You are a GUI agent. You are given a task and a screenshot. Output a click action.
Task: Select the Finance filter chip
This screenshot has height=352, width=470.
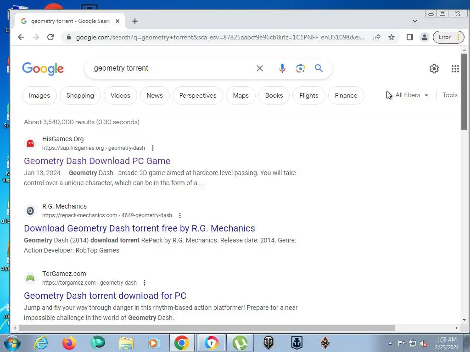(x=346, y=95)
